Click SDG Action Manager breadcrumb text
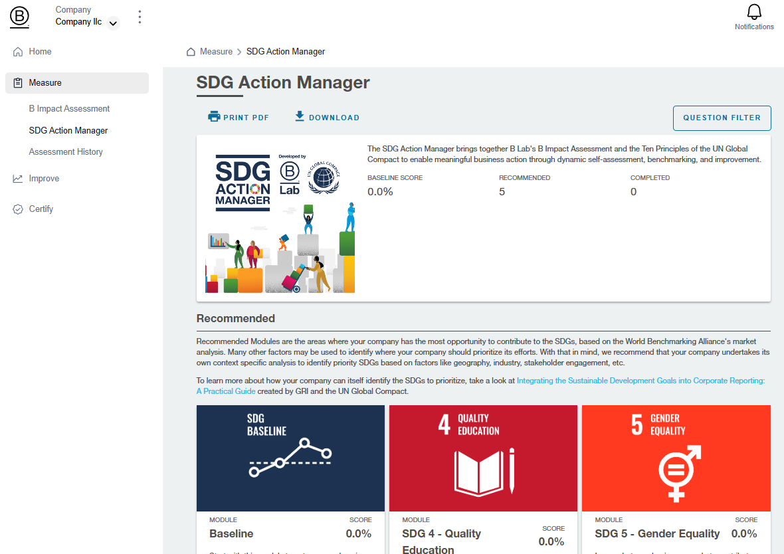 coord(286,52)
